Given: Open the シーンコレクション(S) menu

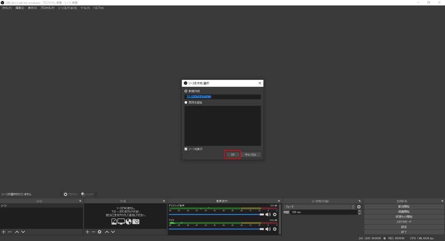Looking at the screenshot, I should click(68, 8).
